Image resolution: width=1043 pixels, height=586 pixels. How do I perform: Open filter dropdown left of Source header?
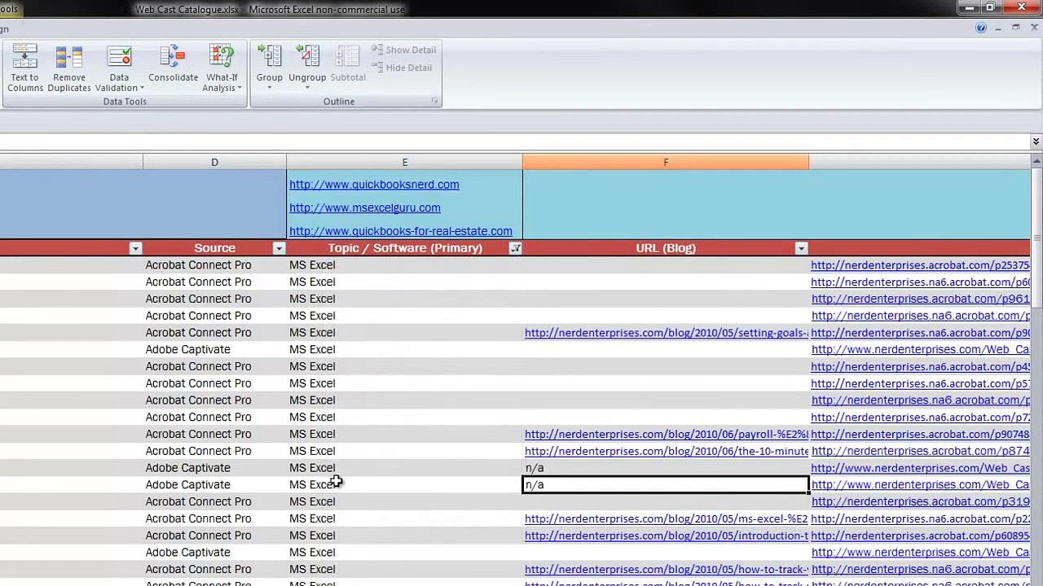[x=135, y=248]
